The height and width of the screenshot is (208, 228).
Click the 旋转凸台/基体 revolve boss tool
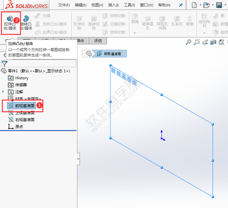point(26,23)
